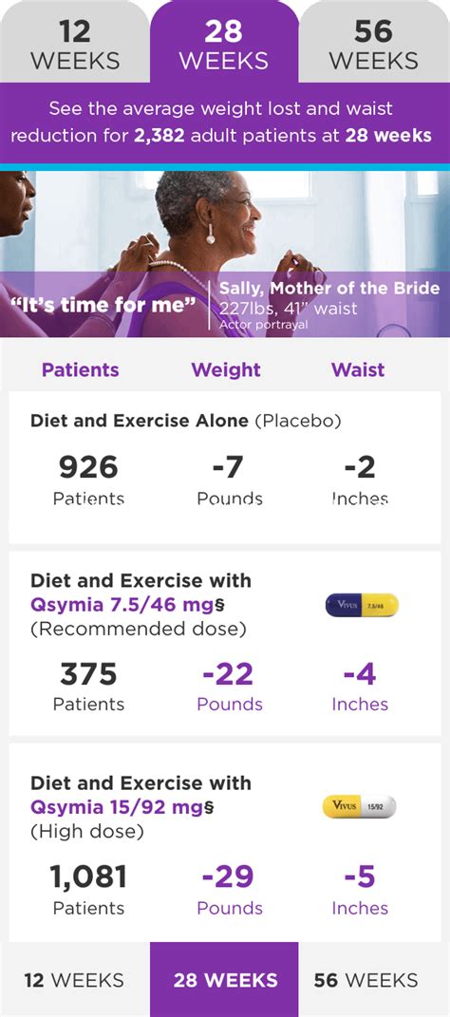Click the -29 Pounds result
Screen dimensions: 450x1017
[230, 889]
